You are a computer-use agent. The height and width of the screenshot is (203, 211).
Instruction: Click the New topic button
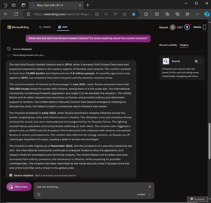pyautogui.click(x=19, y=187)
